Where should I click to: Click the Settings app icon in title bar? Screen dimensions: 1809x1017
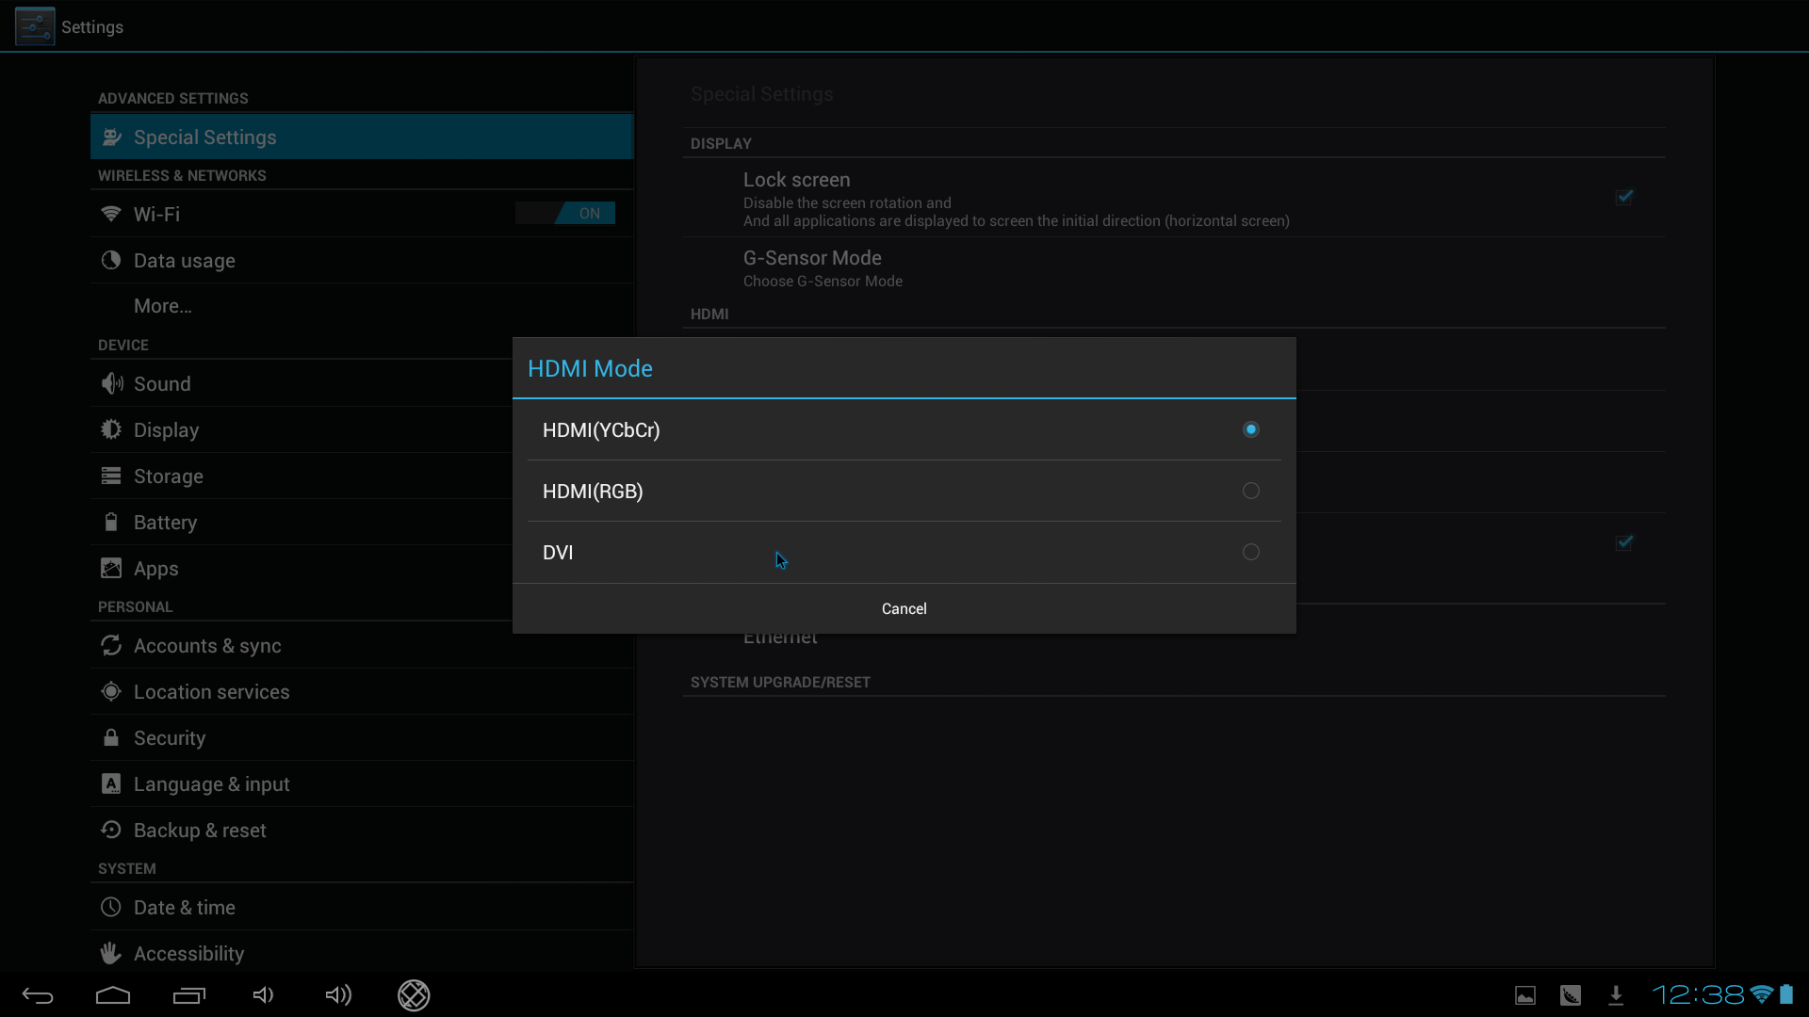click(35, 26)
